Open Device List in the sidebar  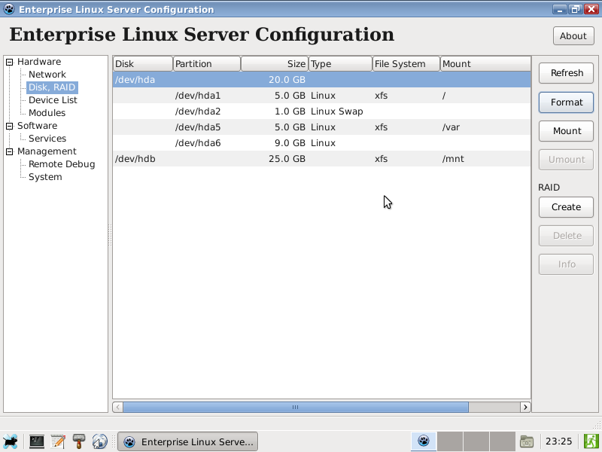click(53, 100)
